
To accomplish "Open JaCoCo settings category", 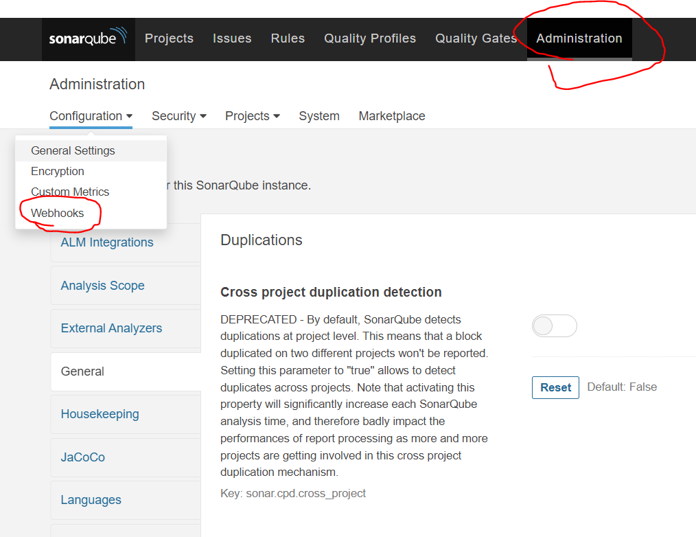I will point(126,457).
